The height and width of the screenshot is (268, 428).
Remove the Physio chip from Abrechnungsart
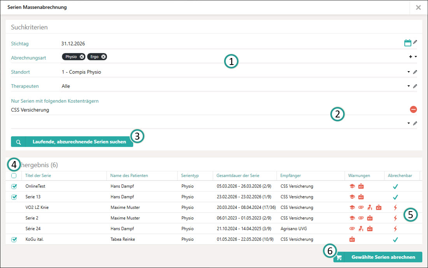tap(82, 57)
